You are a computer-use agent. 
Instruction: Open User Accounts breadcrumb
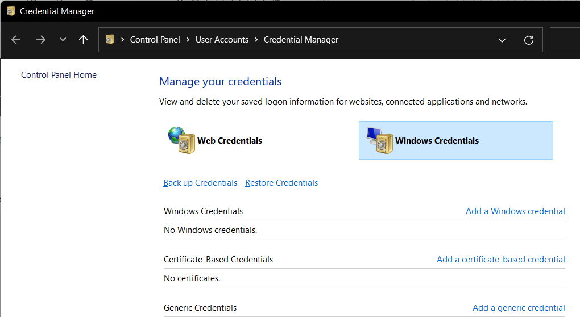click(x=222, y=40)
